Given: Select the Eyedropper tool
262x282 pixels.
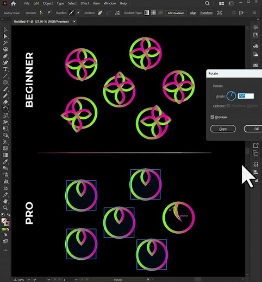Looking at the screenshot, I should tap(5, 162).
